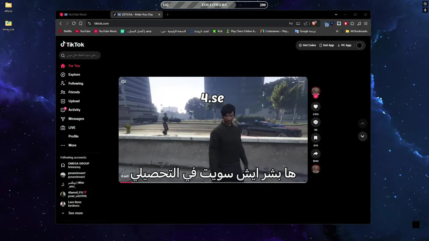429x241 pixels.
Task: Mute the video using speaker icon
Action: [123, 82]
